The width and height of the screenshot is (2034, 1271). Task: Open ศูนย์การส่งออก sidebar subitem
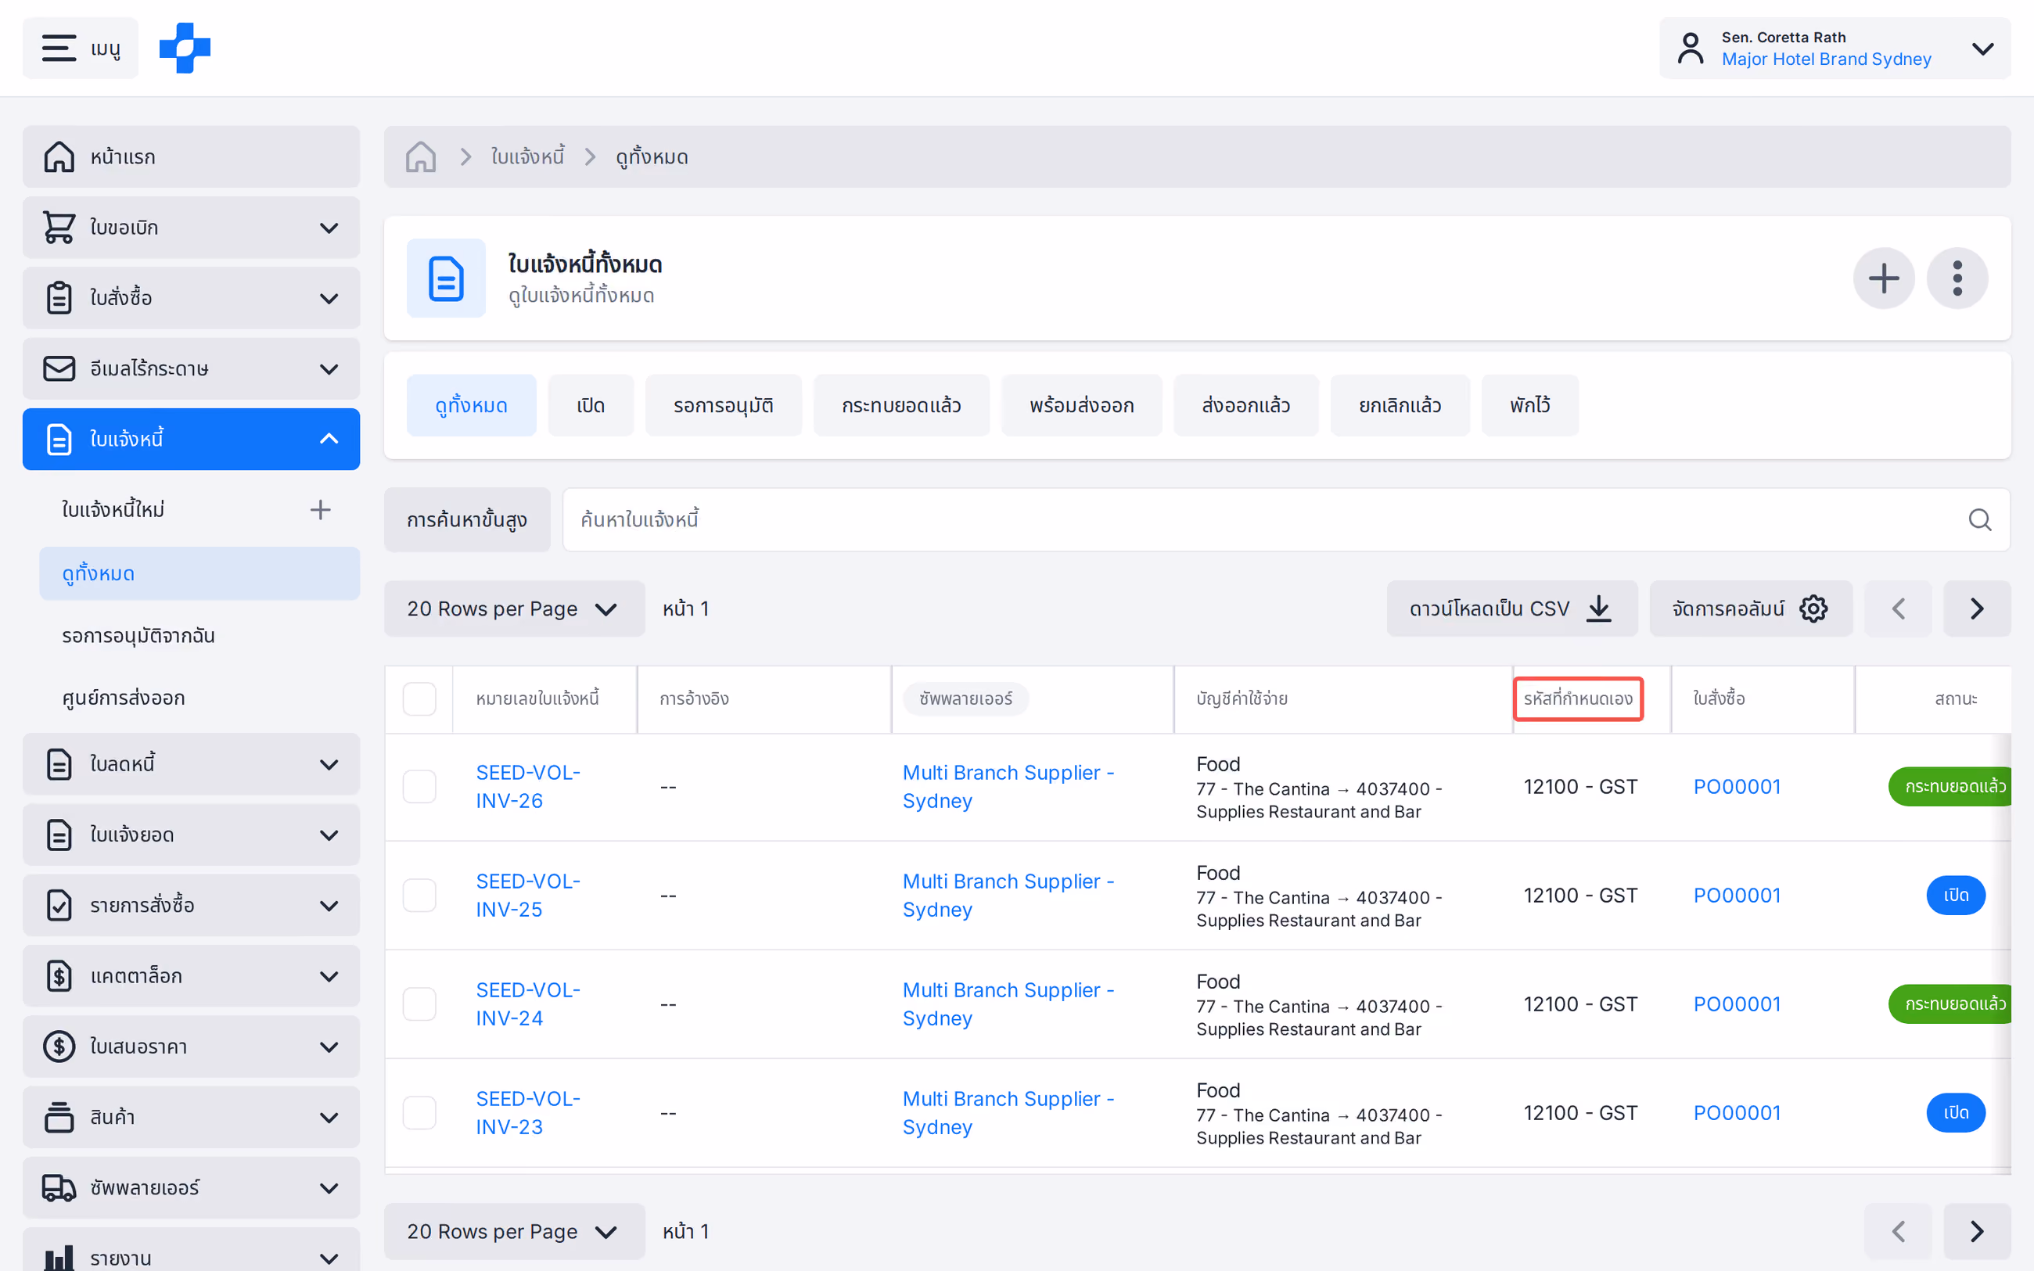click(x=124, y=698)
